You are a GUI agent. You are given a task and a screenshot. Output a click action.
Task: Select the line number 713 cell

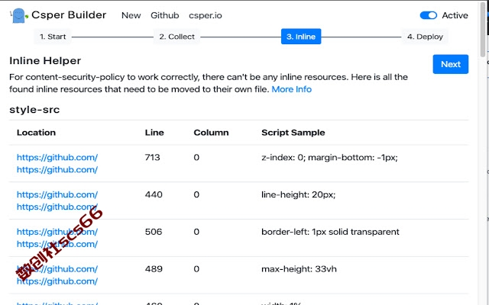pyautogui.click(x=153, y=158)
